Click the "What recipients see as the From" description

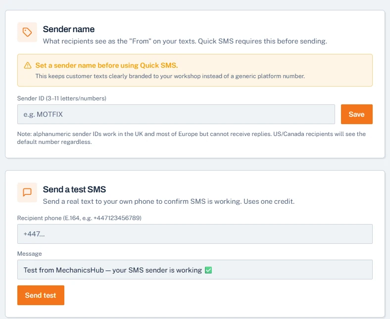click(x=185, y=41)
